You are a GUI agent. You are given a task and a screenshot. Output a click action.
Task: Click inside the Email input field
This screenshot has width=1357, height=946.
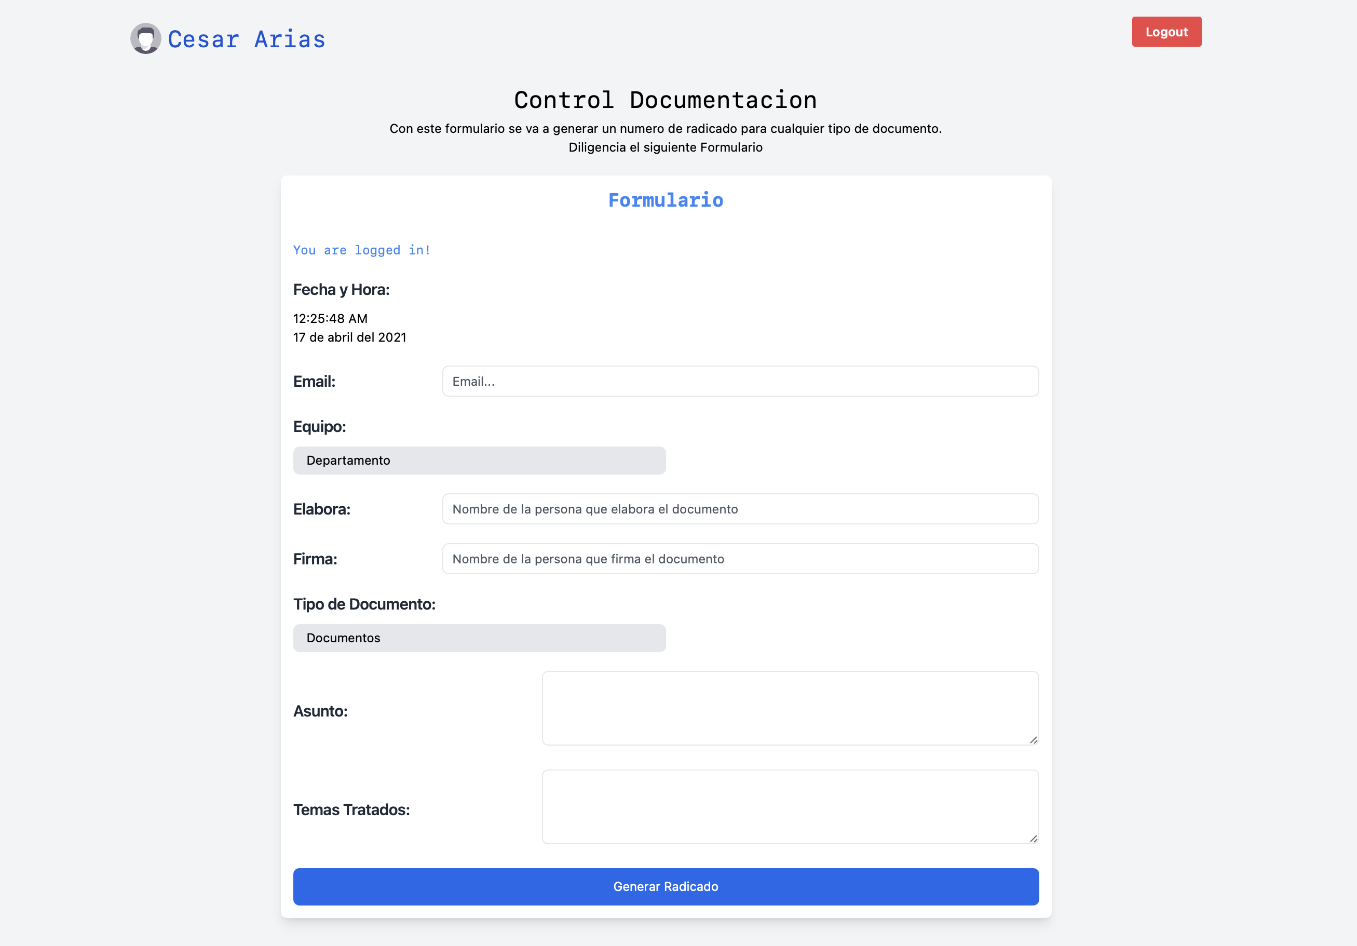(x=739, y=381)
